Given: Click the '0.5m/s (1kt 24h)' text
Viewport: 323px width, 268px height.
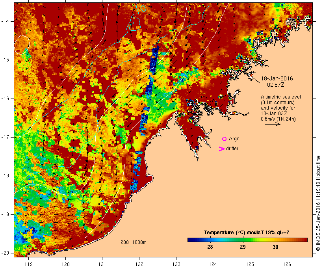Looking at the screenshot, I should point(278,119).
